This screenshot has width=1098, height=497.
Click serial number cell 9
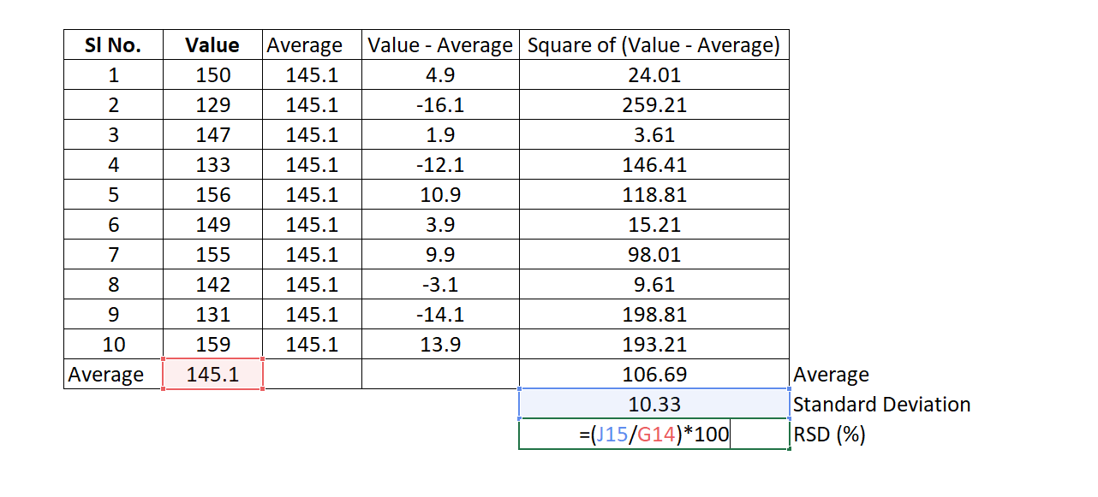(x=113, y=314)
